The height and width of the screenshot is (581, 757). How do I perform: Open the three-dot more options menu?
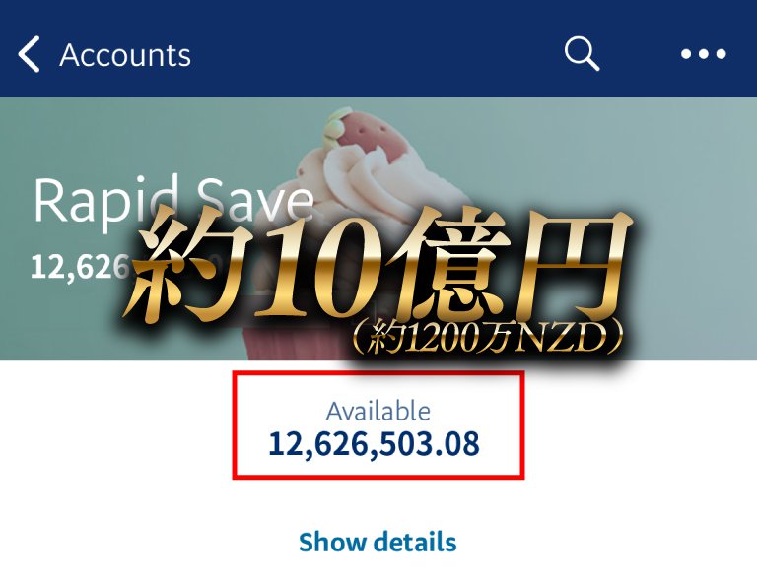click(x=704, y=54)
